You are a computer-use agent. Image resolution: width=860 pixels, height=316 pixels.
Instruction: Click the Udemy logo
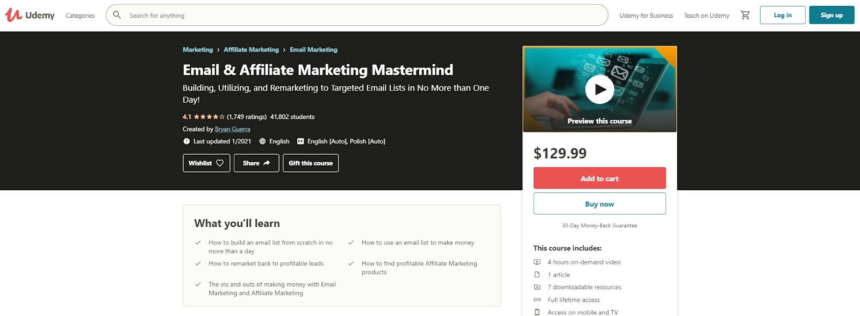click(x=30, y=15)
